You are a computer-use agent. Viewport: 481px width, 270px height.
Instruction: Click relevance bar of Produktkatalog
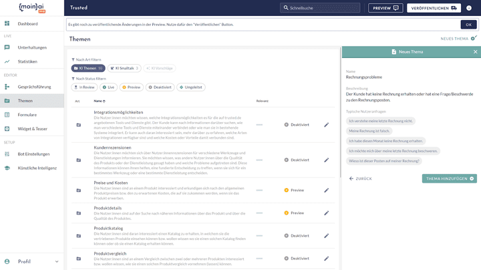pyautogui.click(x=259, y=236)
